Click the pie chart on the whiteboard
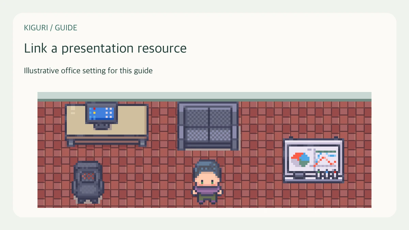The image size is (409, 230). coord(300,159)
